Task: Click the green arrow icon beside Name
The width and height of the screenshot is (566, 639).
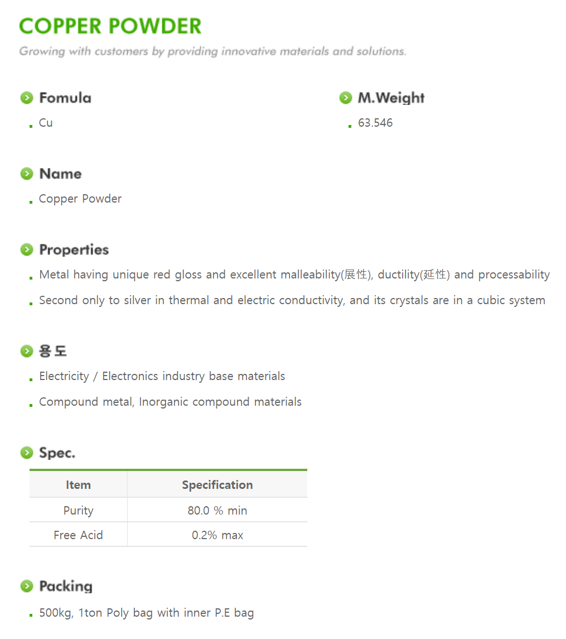Action: (27, 174)
